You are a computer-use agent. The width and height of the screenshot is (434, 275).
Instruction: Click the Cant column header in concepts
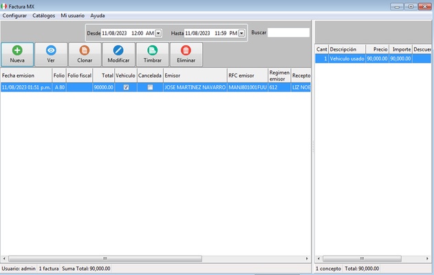pyautogui.click(x=322, y=49)
